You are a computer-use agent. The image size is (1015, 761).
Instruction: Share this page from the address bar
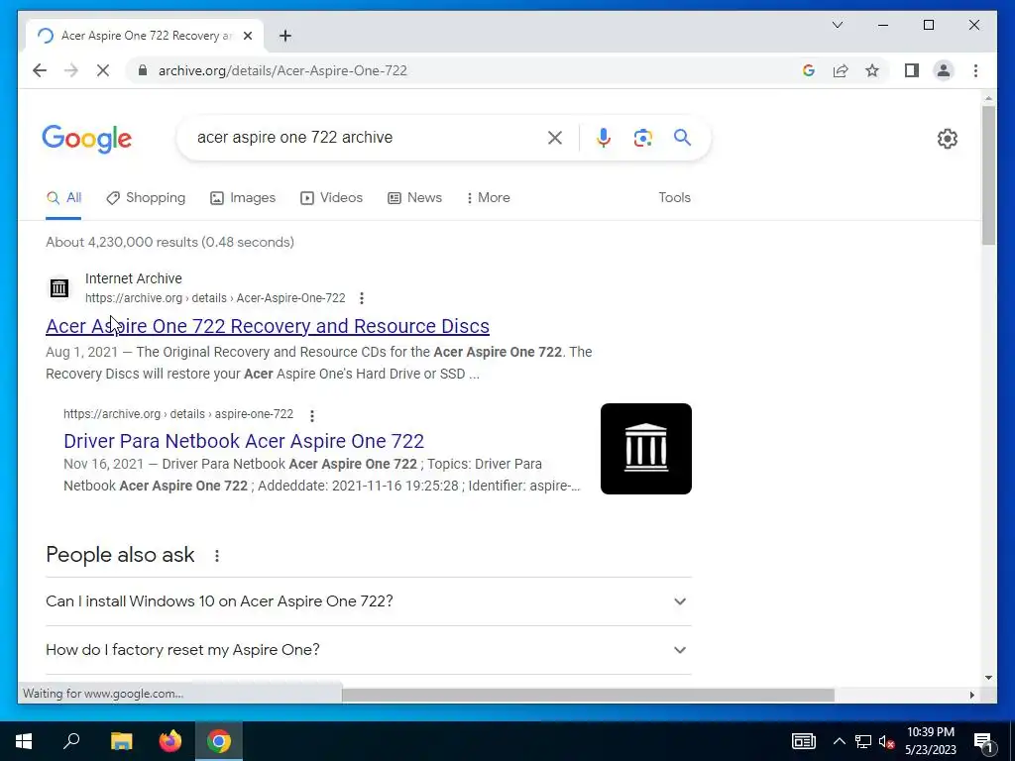tap(841, 70)
